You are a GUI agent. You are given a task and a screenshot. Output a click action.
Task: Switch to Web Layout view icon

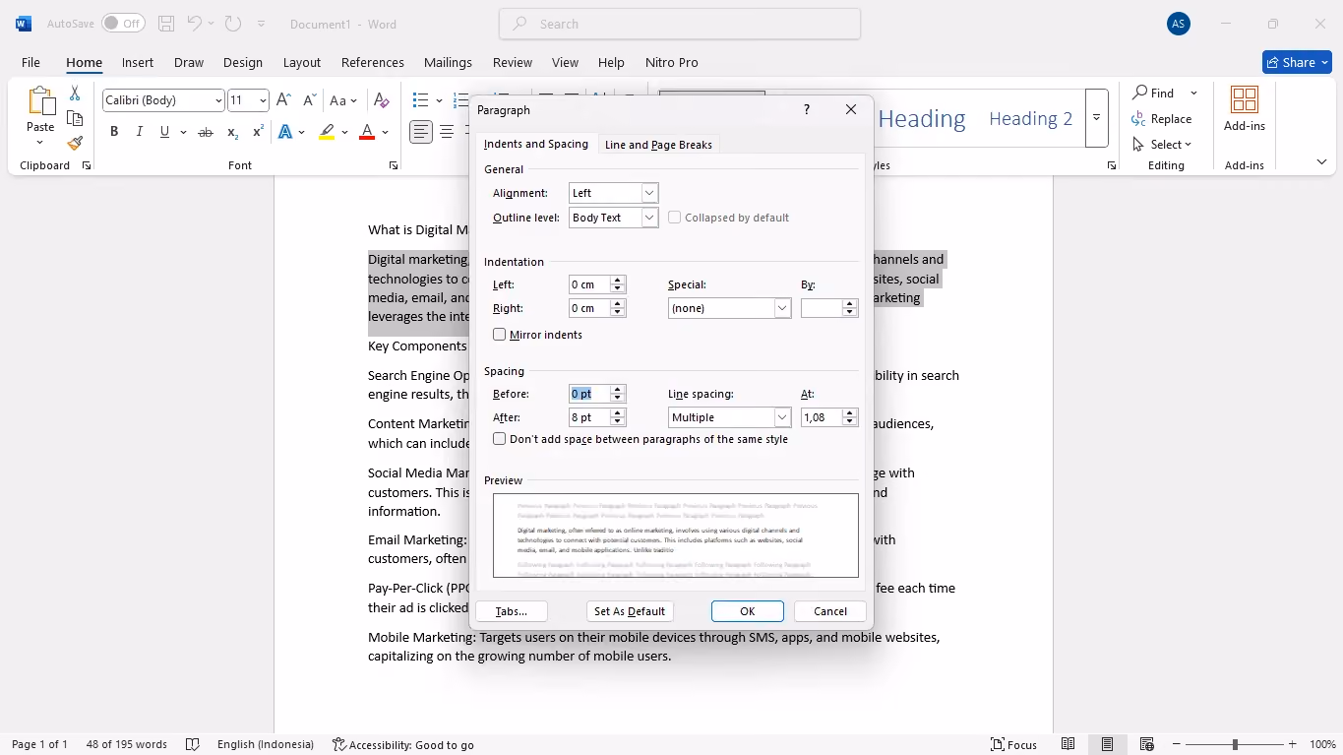click(x=1147, y=744)
